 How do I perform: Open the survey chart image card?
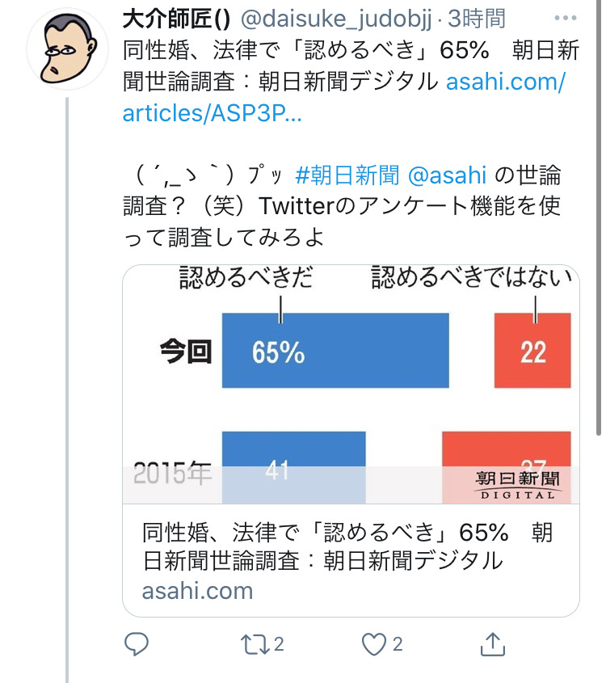[351, 384]
